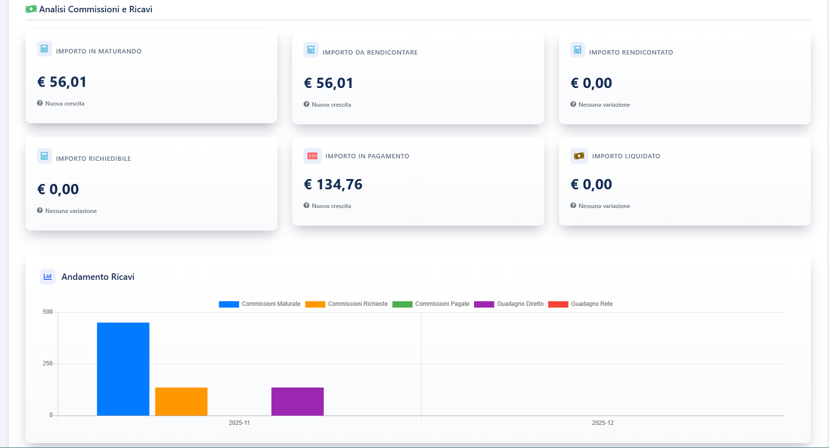
Task: Hide the Commissioni Pagate legend series
Action: (431, 304)
